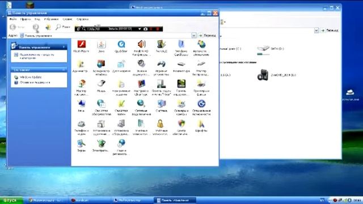Click Переход in the My Computer window
Image resolution: width=363 pixels, height=204 pixels.
[330, 30]
